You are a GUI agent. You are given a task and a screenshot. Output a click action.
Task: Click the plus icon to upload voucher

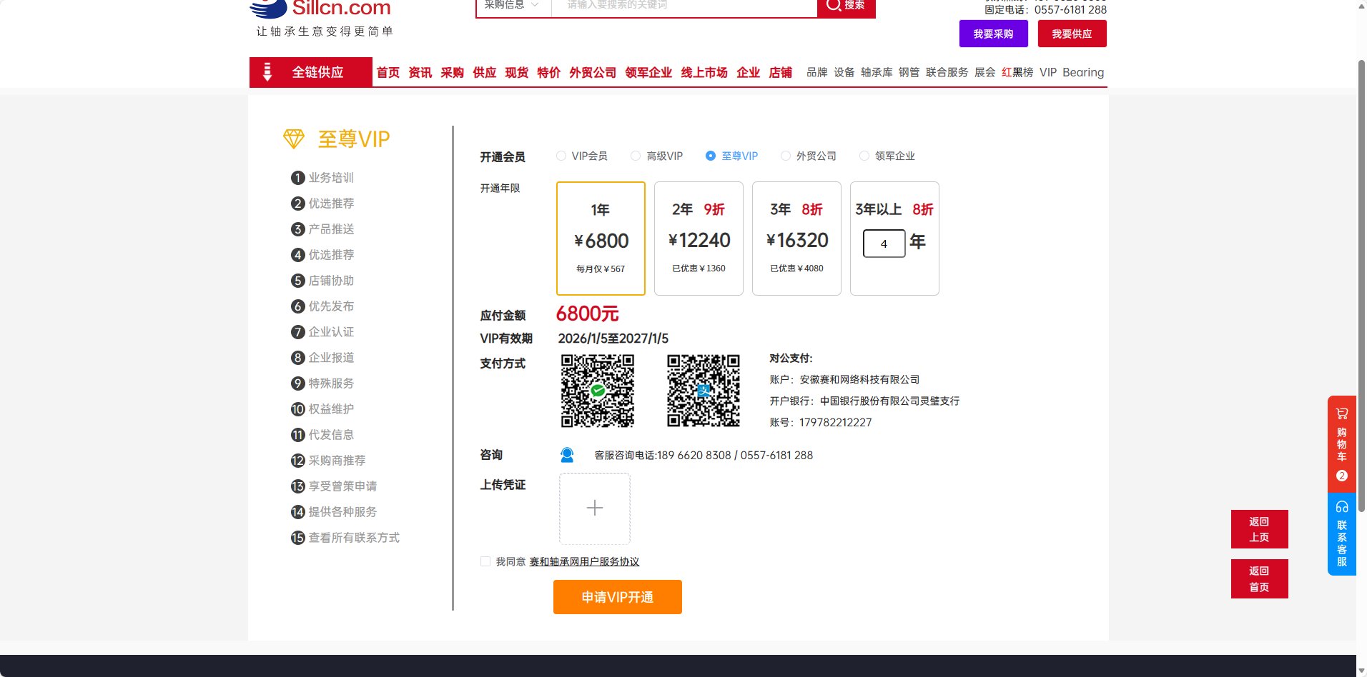(594, 508)
